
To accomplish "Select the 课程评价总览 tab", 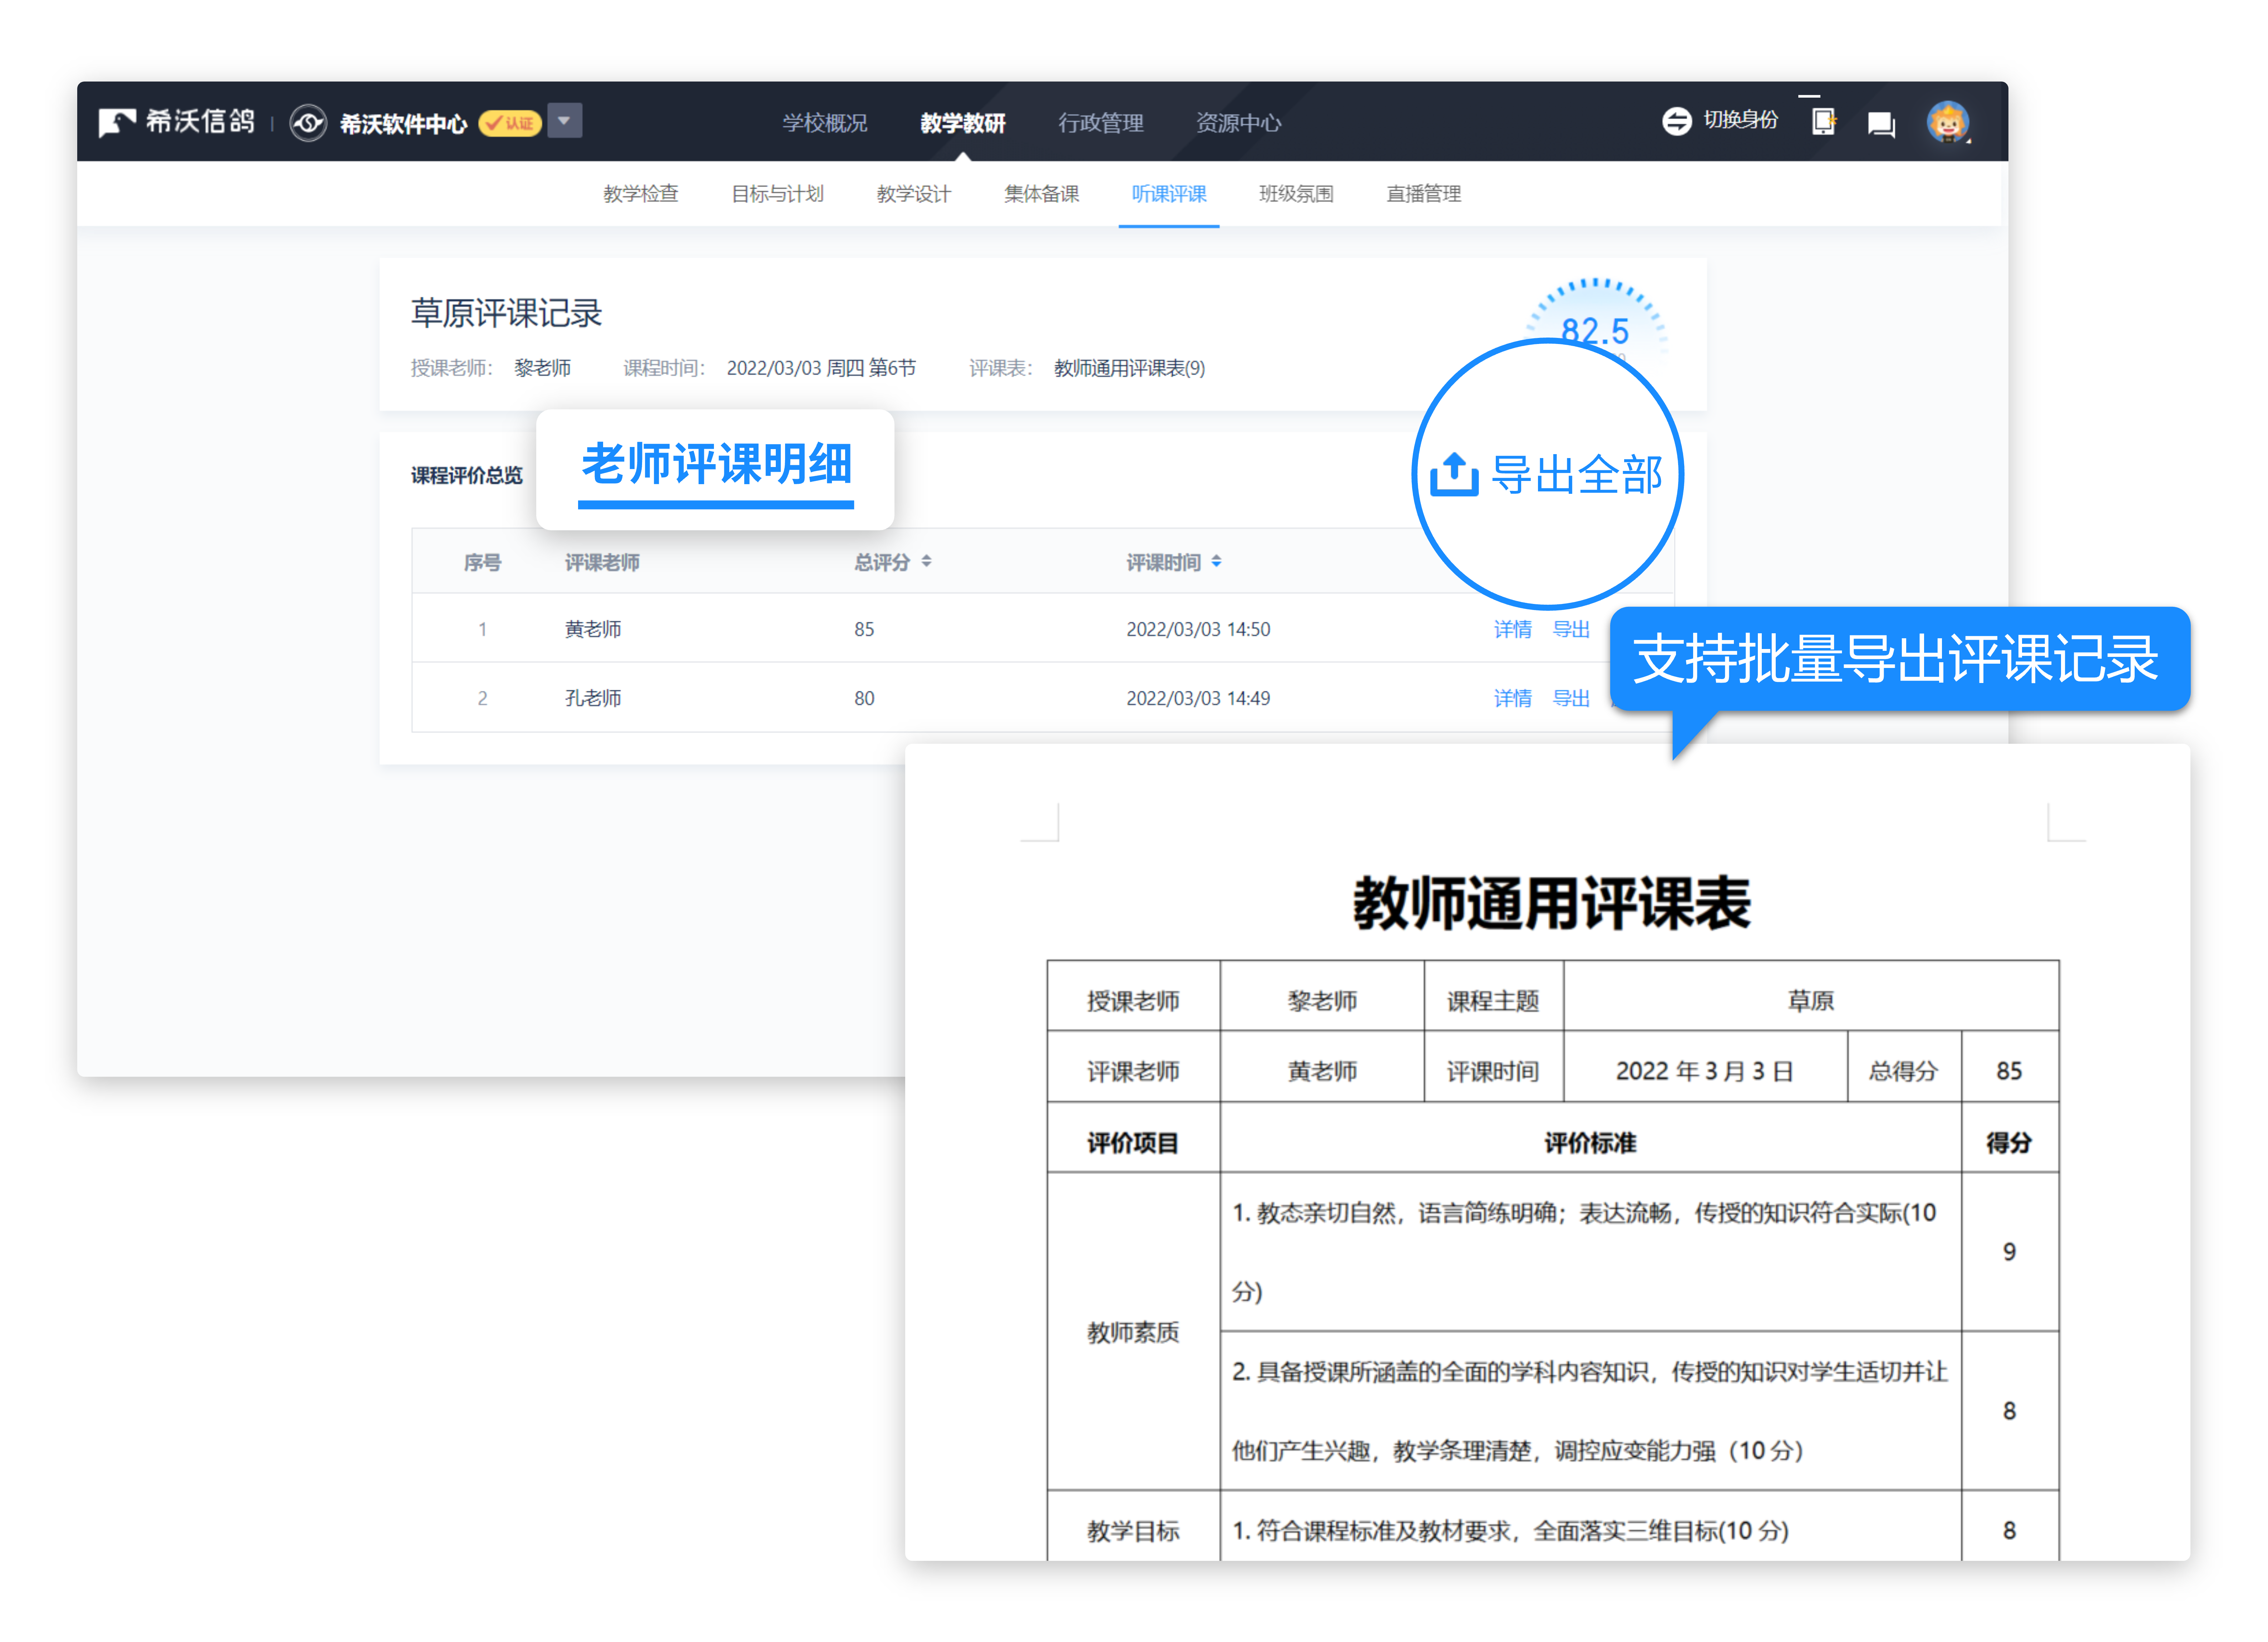I will tap(467, 476).
